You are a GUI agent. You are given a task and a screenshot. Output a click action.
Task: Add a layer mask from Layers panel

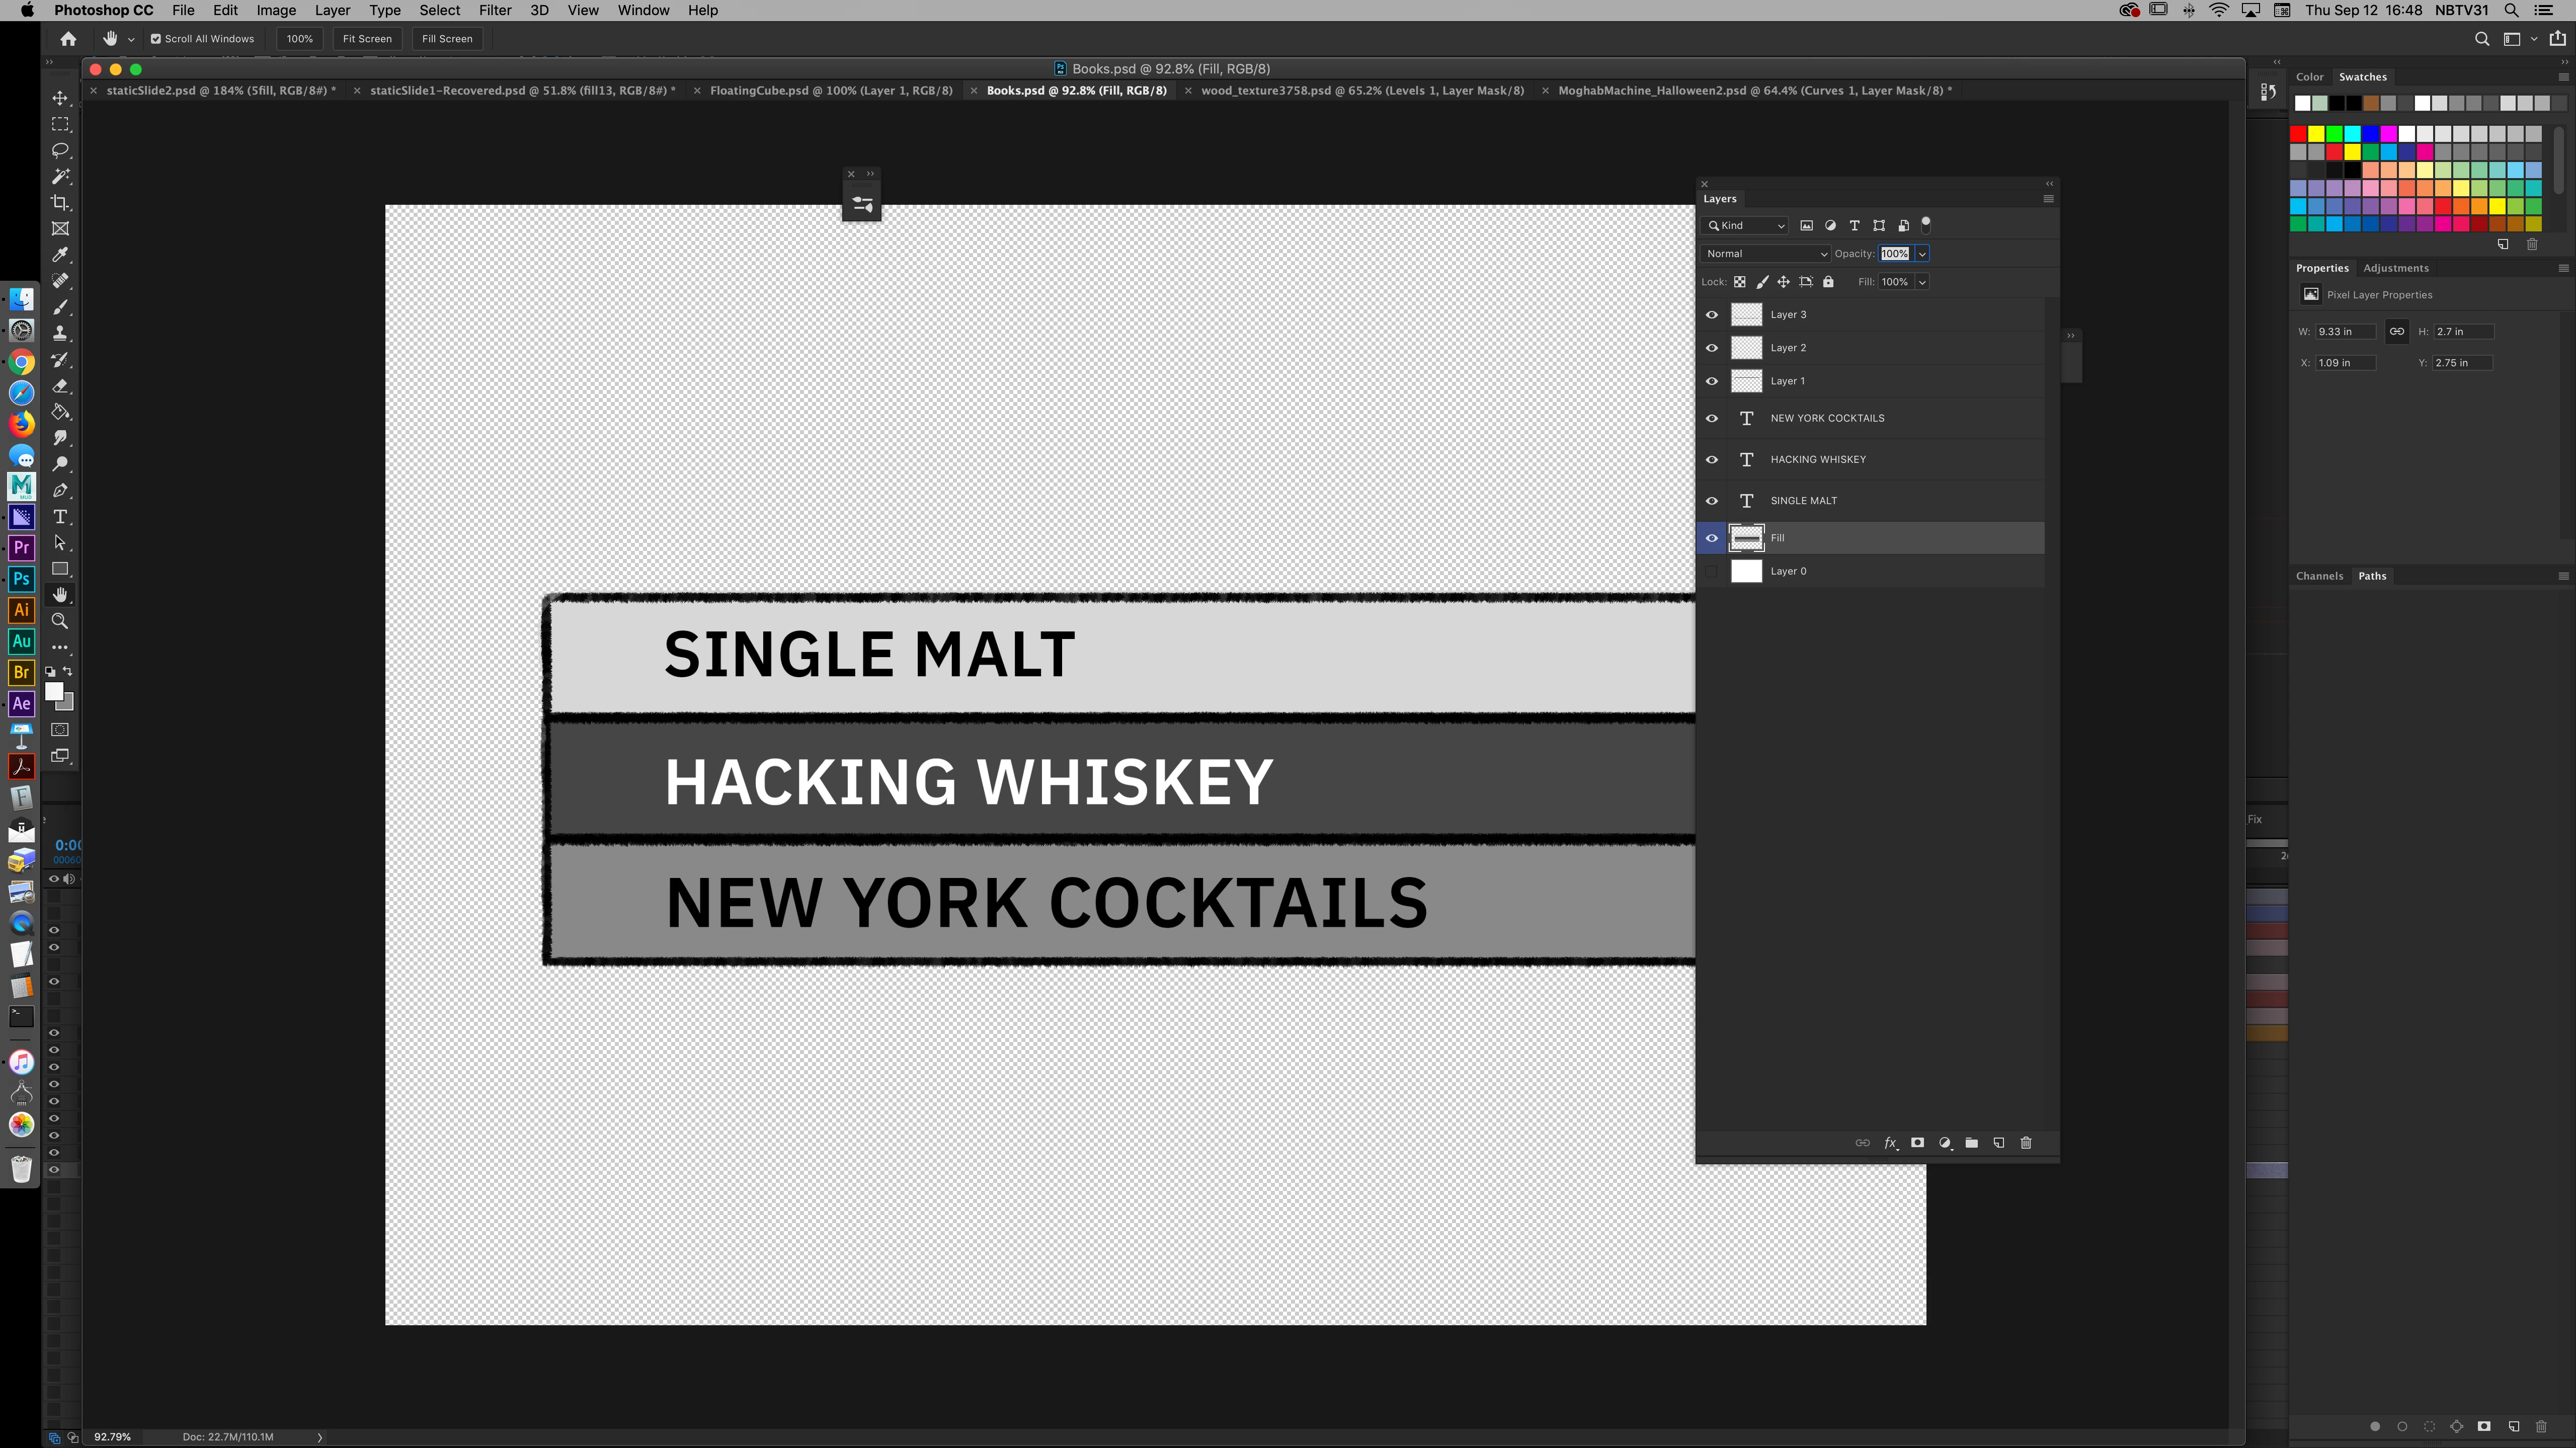point(1917,1143)
